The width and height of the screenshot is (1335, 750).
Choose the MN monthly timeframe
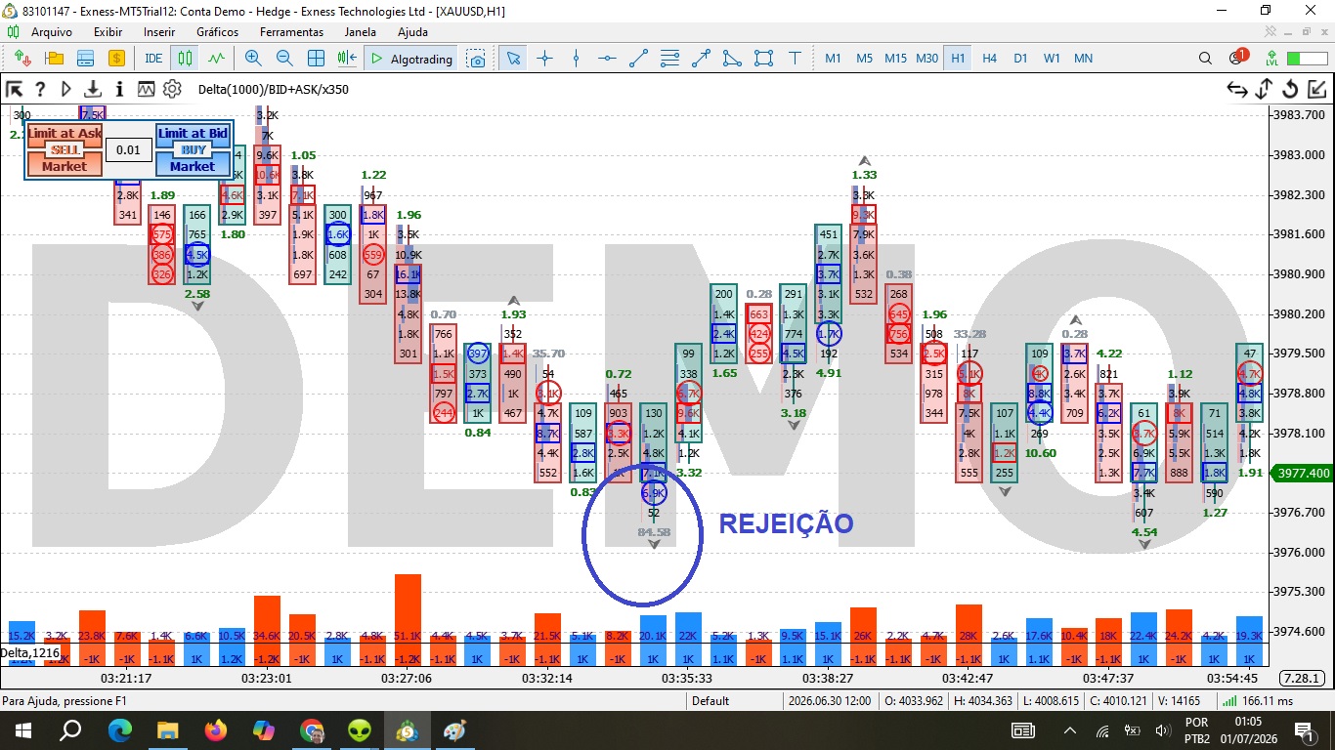[x=1083, y=59]
